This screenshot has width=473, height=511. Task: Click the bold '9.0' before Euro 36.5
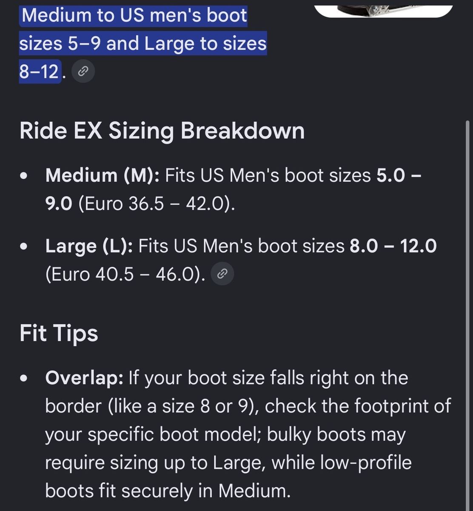59,204
